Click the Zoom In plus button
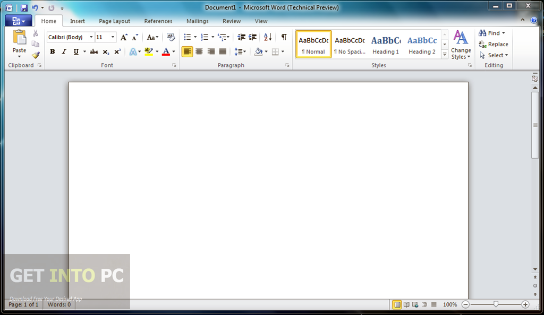 point(525,304)
